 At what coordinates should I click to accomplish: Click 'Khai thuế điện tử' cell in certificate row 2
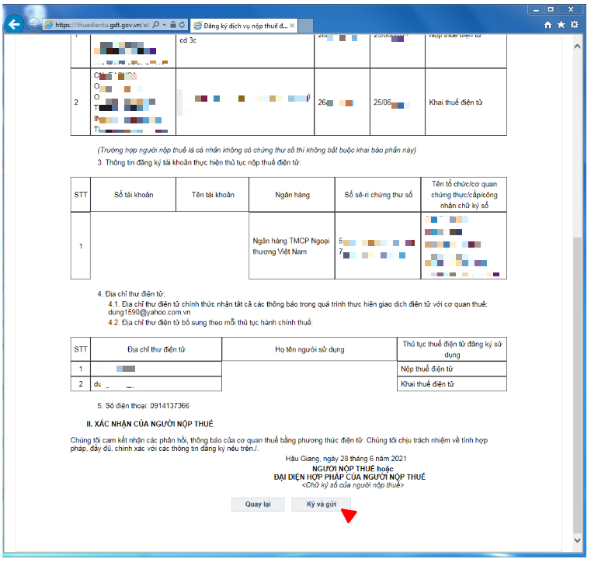pos(466,102)
